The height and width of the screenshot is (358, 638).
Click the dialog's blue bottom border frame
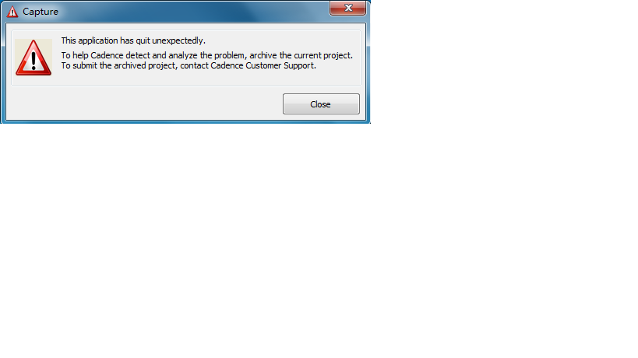tap(185, 121)
